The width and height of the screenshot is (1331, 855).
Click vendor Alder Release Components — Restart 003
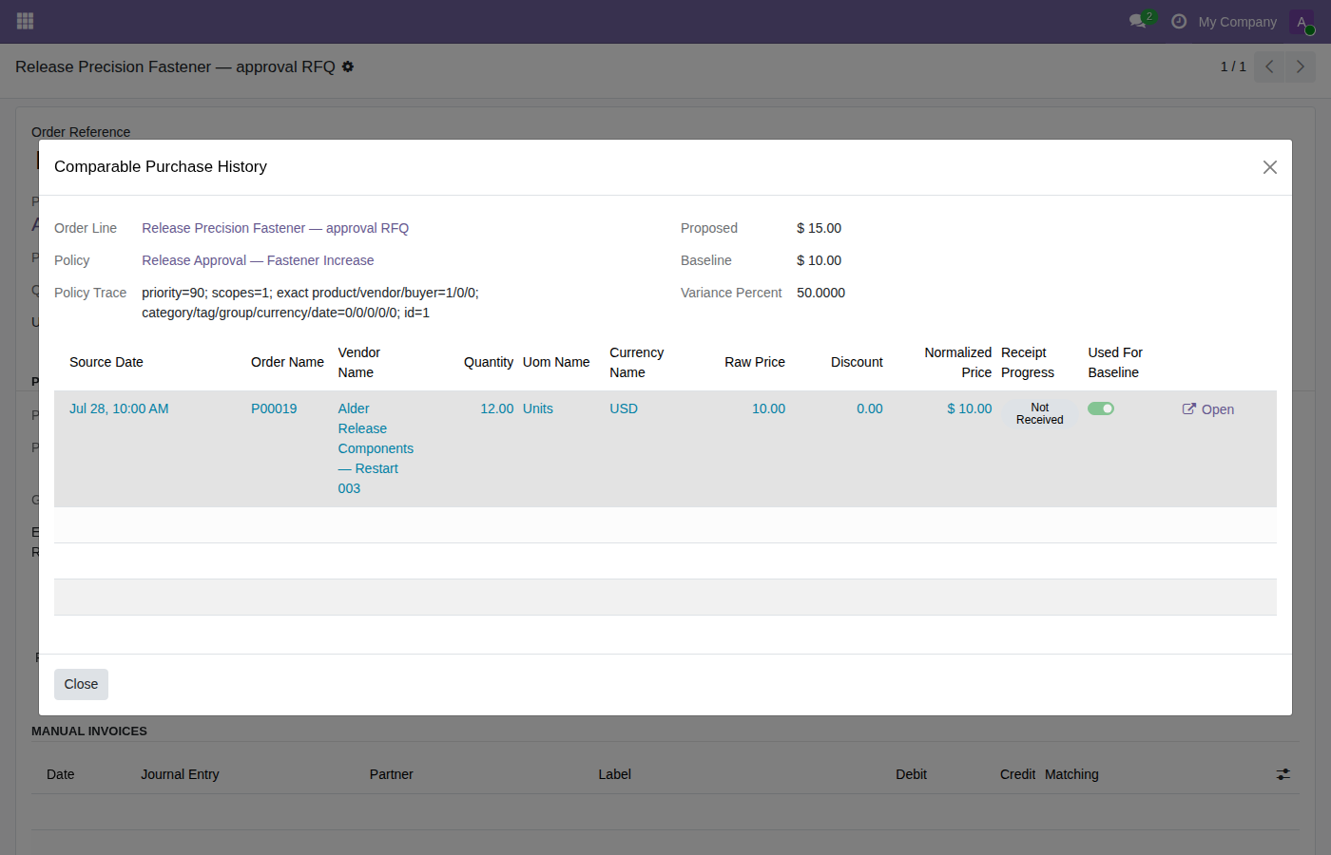tap(376, 448)
